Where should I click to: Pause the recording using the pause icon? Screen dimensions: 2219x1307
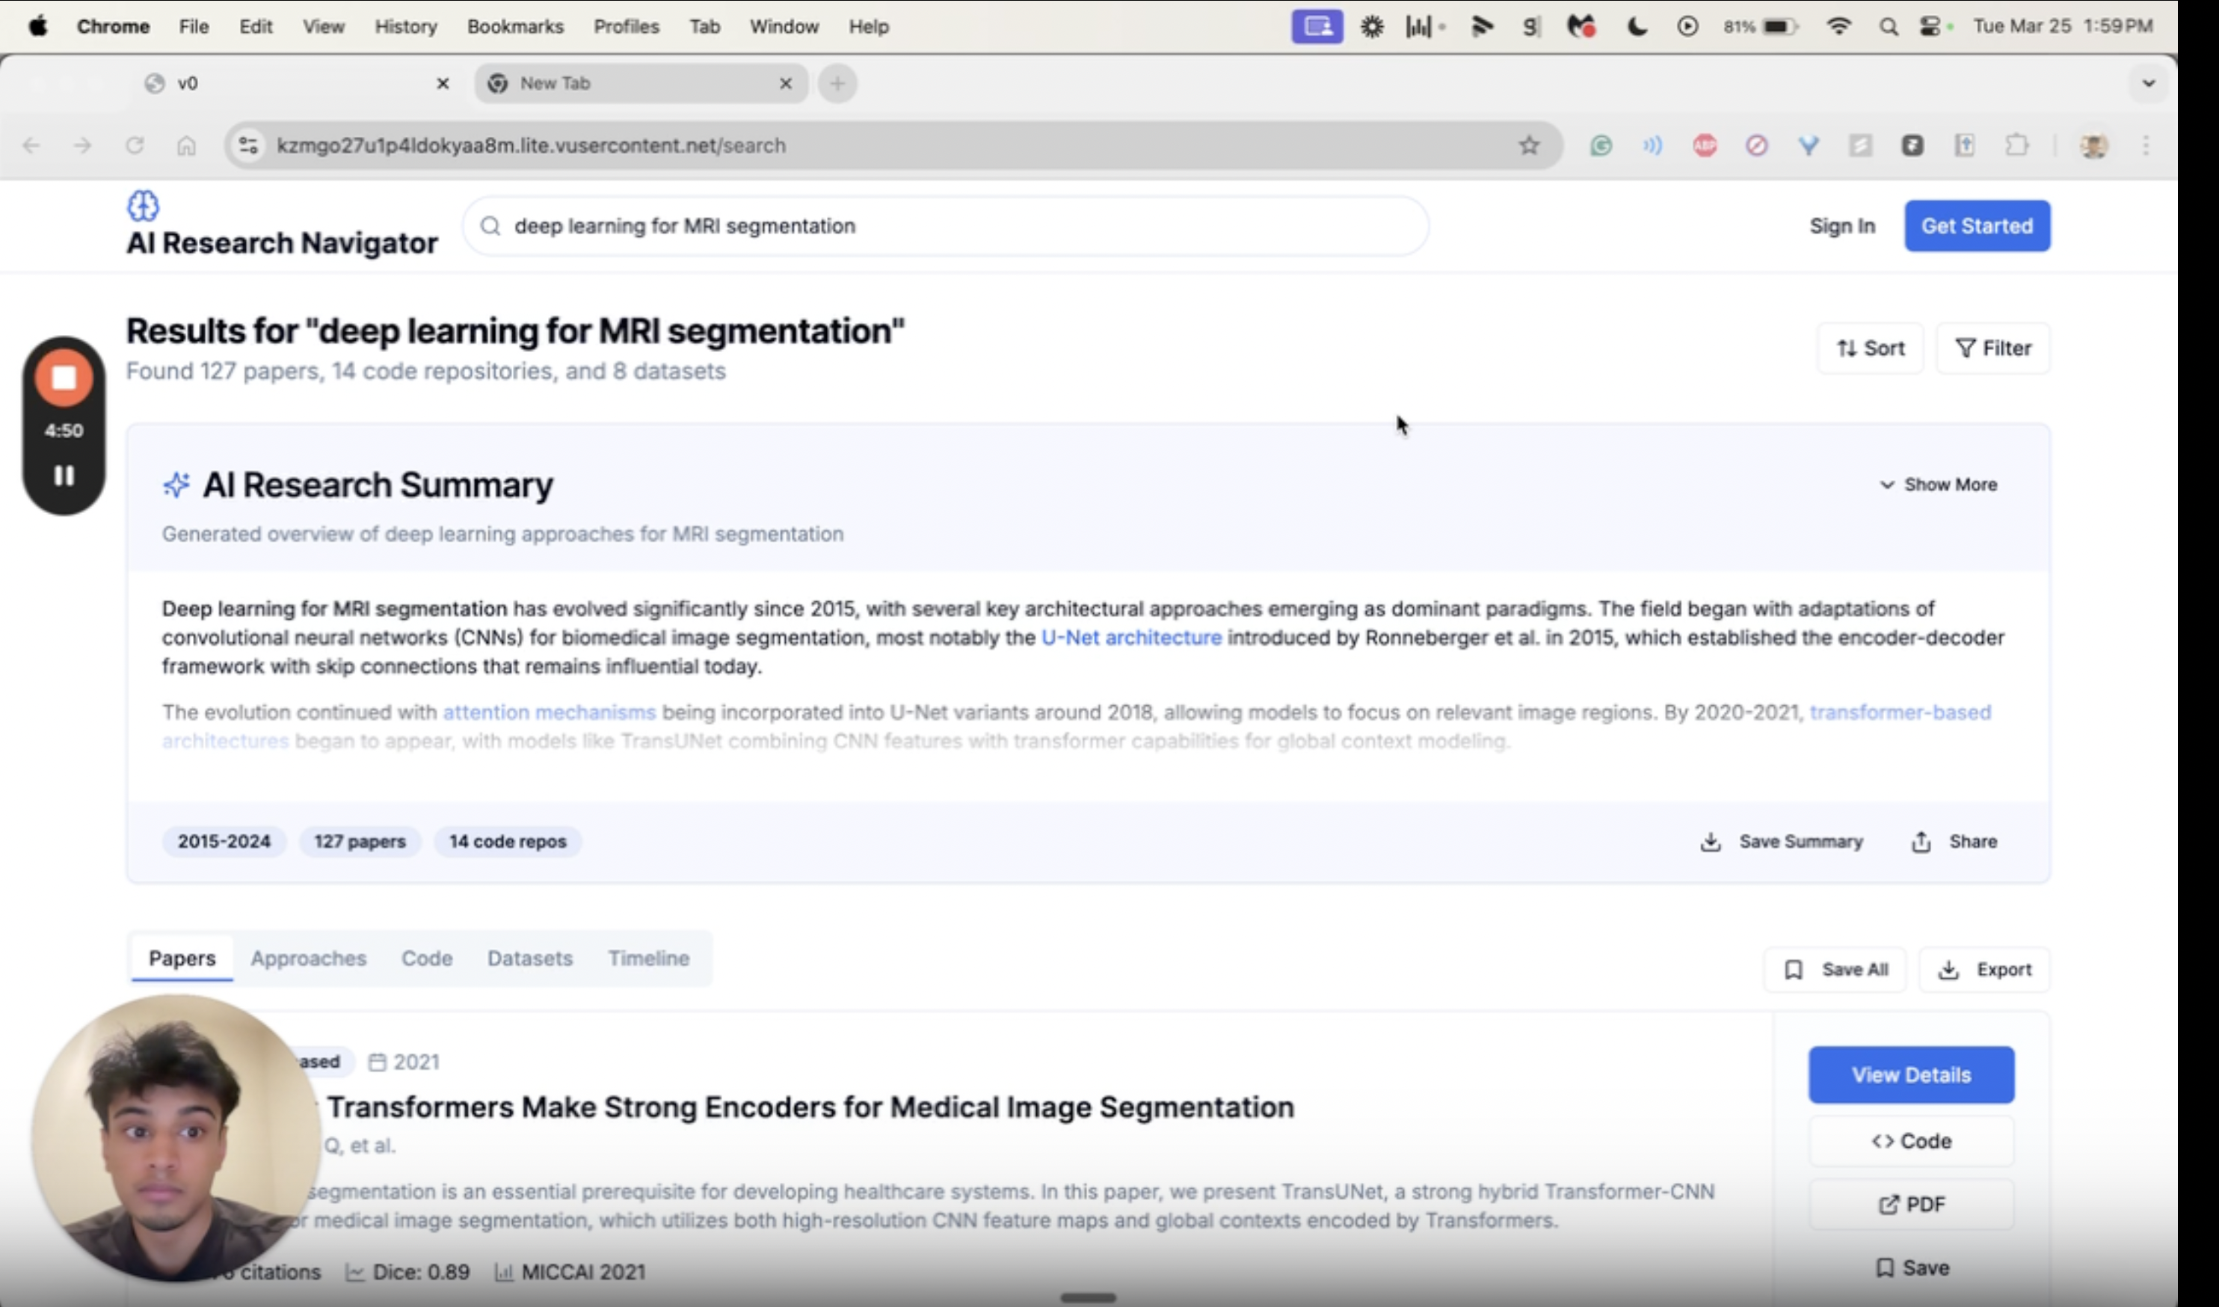coord(64,476)
